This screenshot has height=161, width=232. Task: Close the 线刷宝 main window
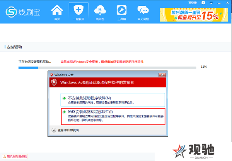(x=228, y=3)
